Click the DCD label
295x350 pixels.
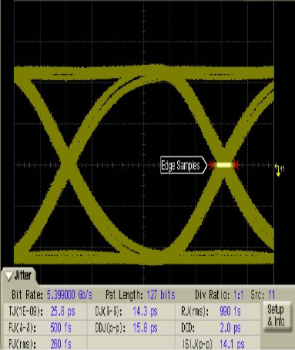tap(188, 328)
